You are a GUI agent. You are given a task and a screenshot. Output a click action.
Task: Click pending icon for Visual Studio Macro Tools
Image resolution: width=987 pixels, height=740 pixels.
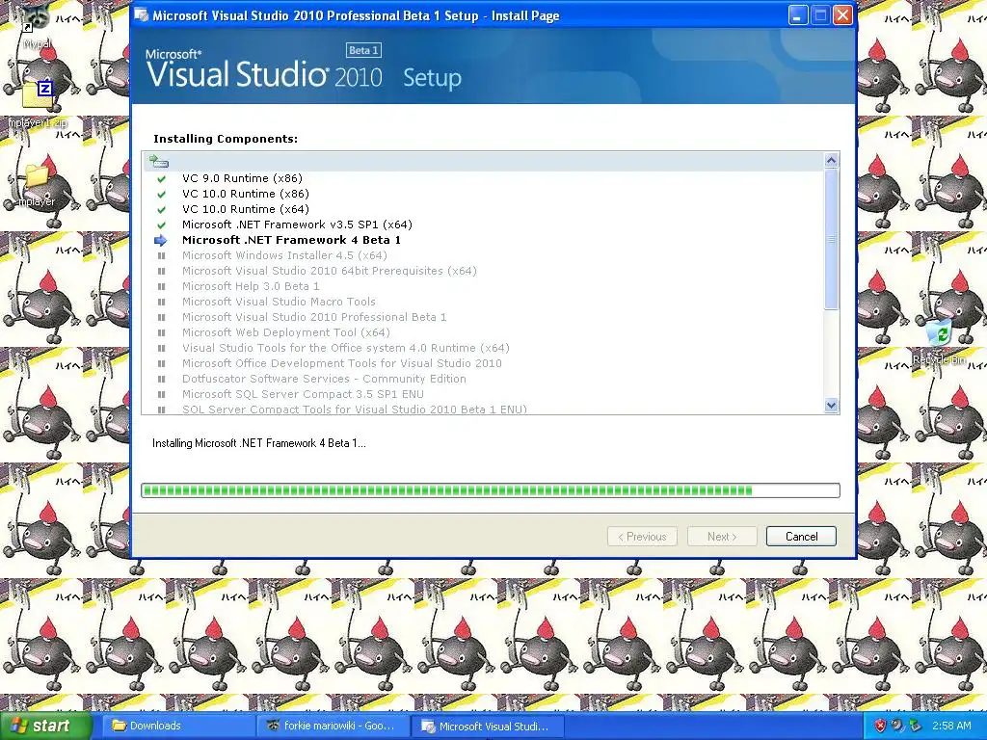161,302
